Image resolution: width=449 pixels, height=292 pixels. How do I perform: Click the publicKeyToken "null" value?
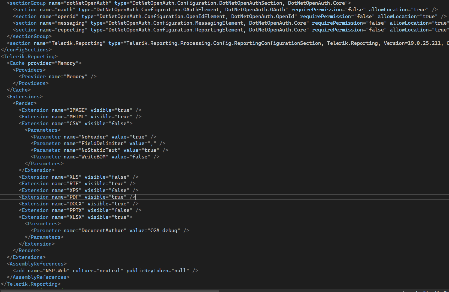pos(180,270)
